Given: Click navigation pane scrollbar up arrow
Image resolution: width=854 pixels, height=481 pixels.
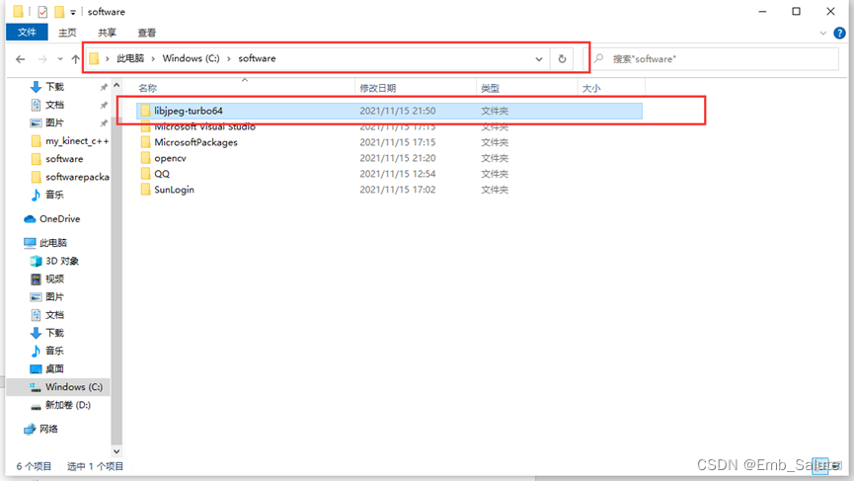Looking at the screenshot, I should 116,86.
